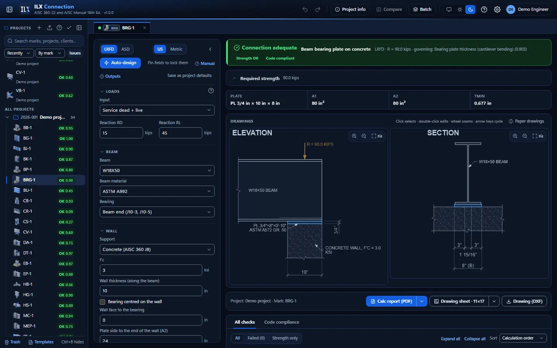This screenshot has width=557, height=348.
Task: Show Failed (0) checks filter
Action: coord(256,338)
